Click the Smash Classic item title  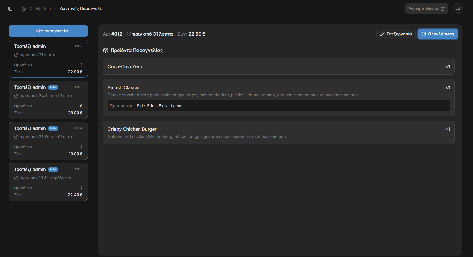123,87
